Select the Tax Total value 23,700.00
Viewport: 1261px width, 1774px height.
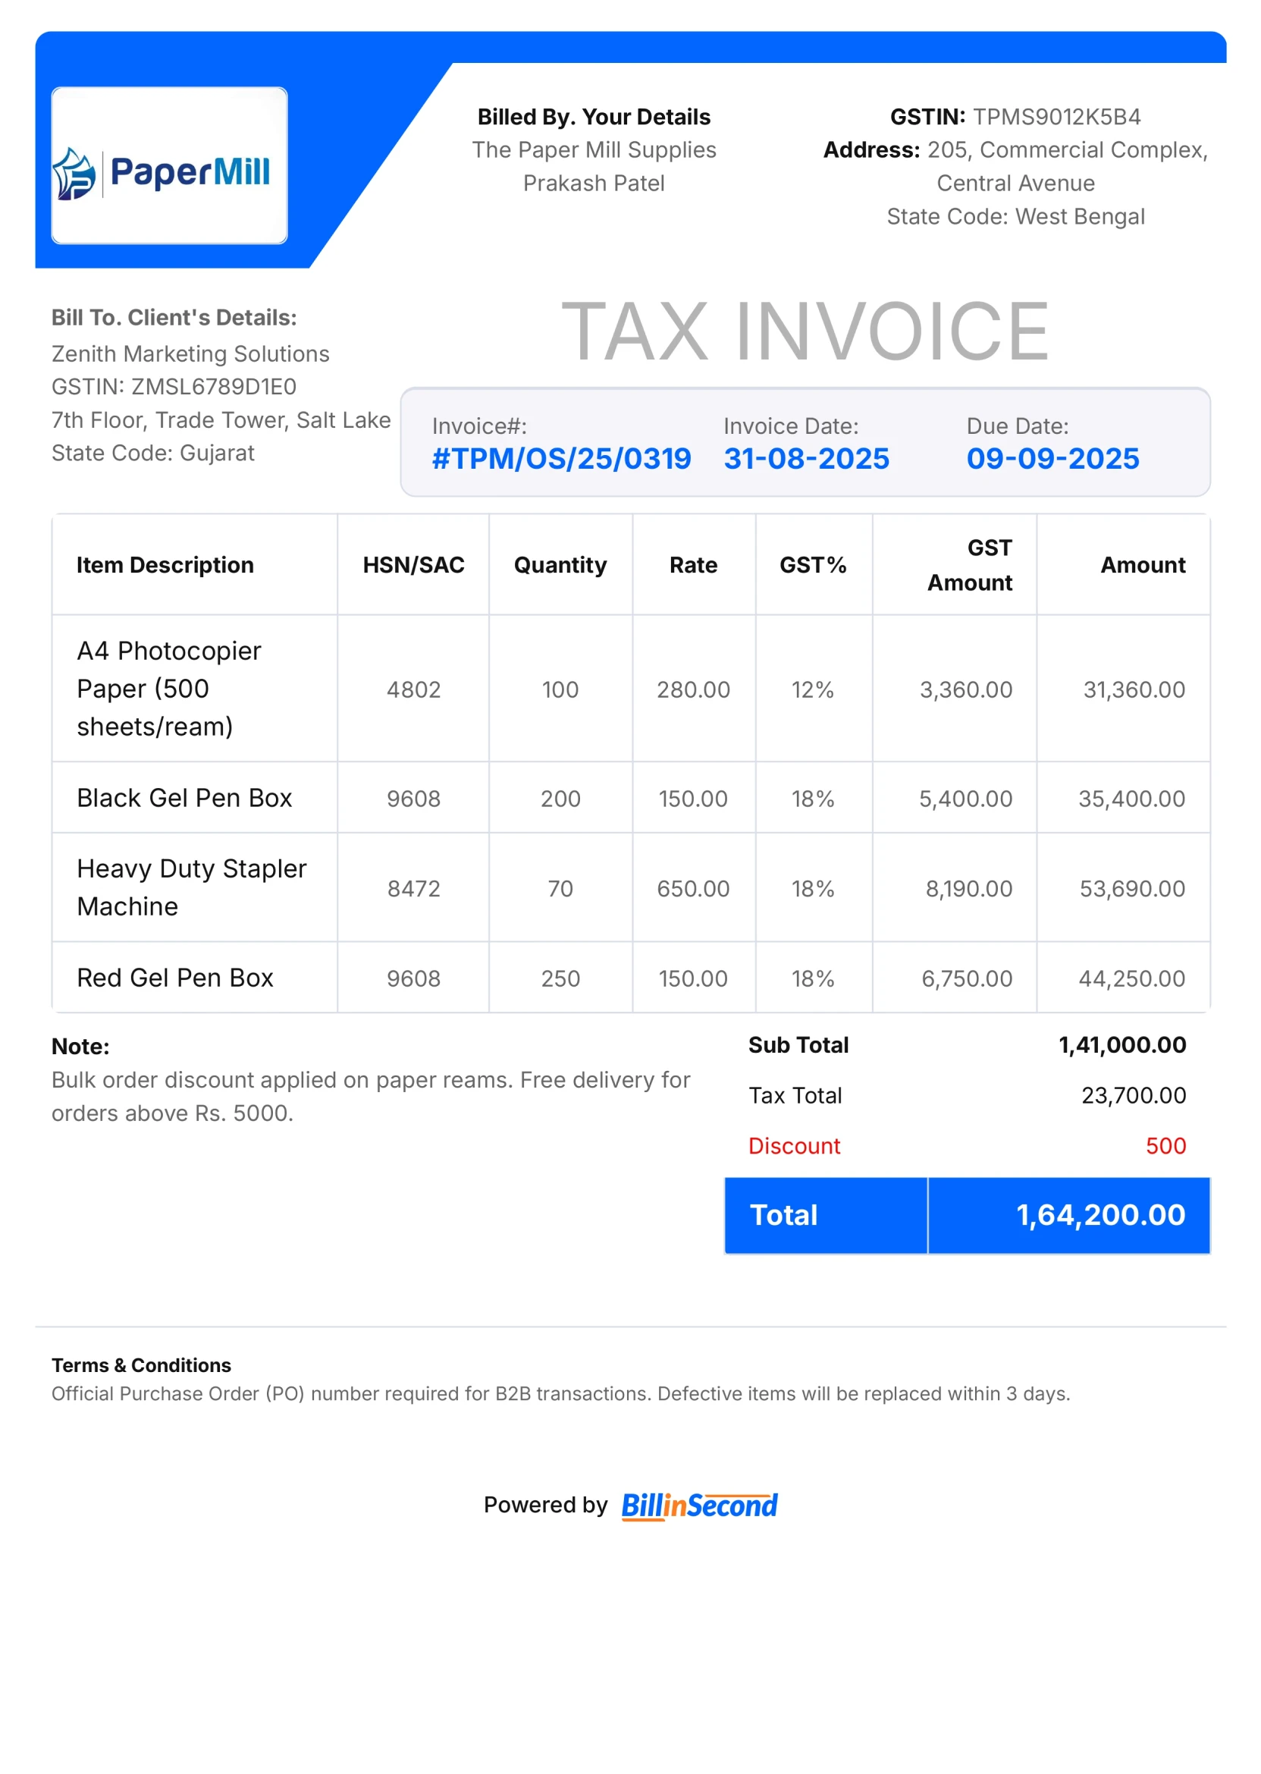point(1133,1095)
